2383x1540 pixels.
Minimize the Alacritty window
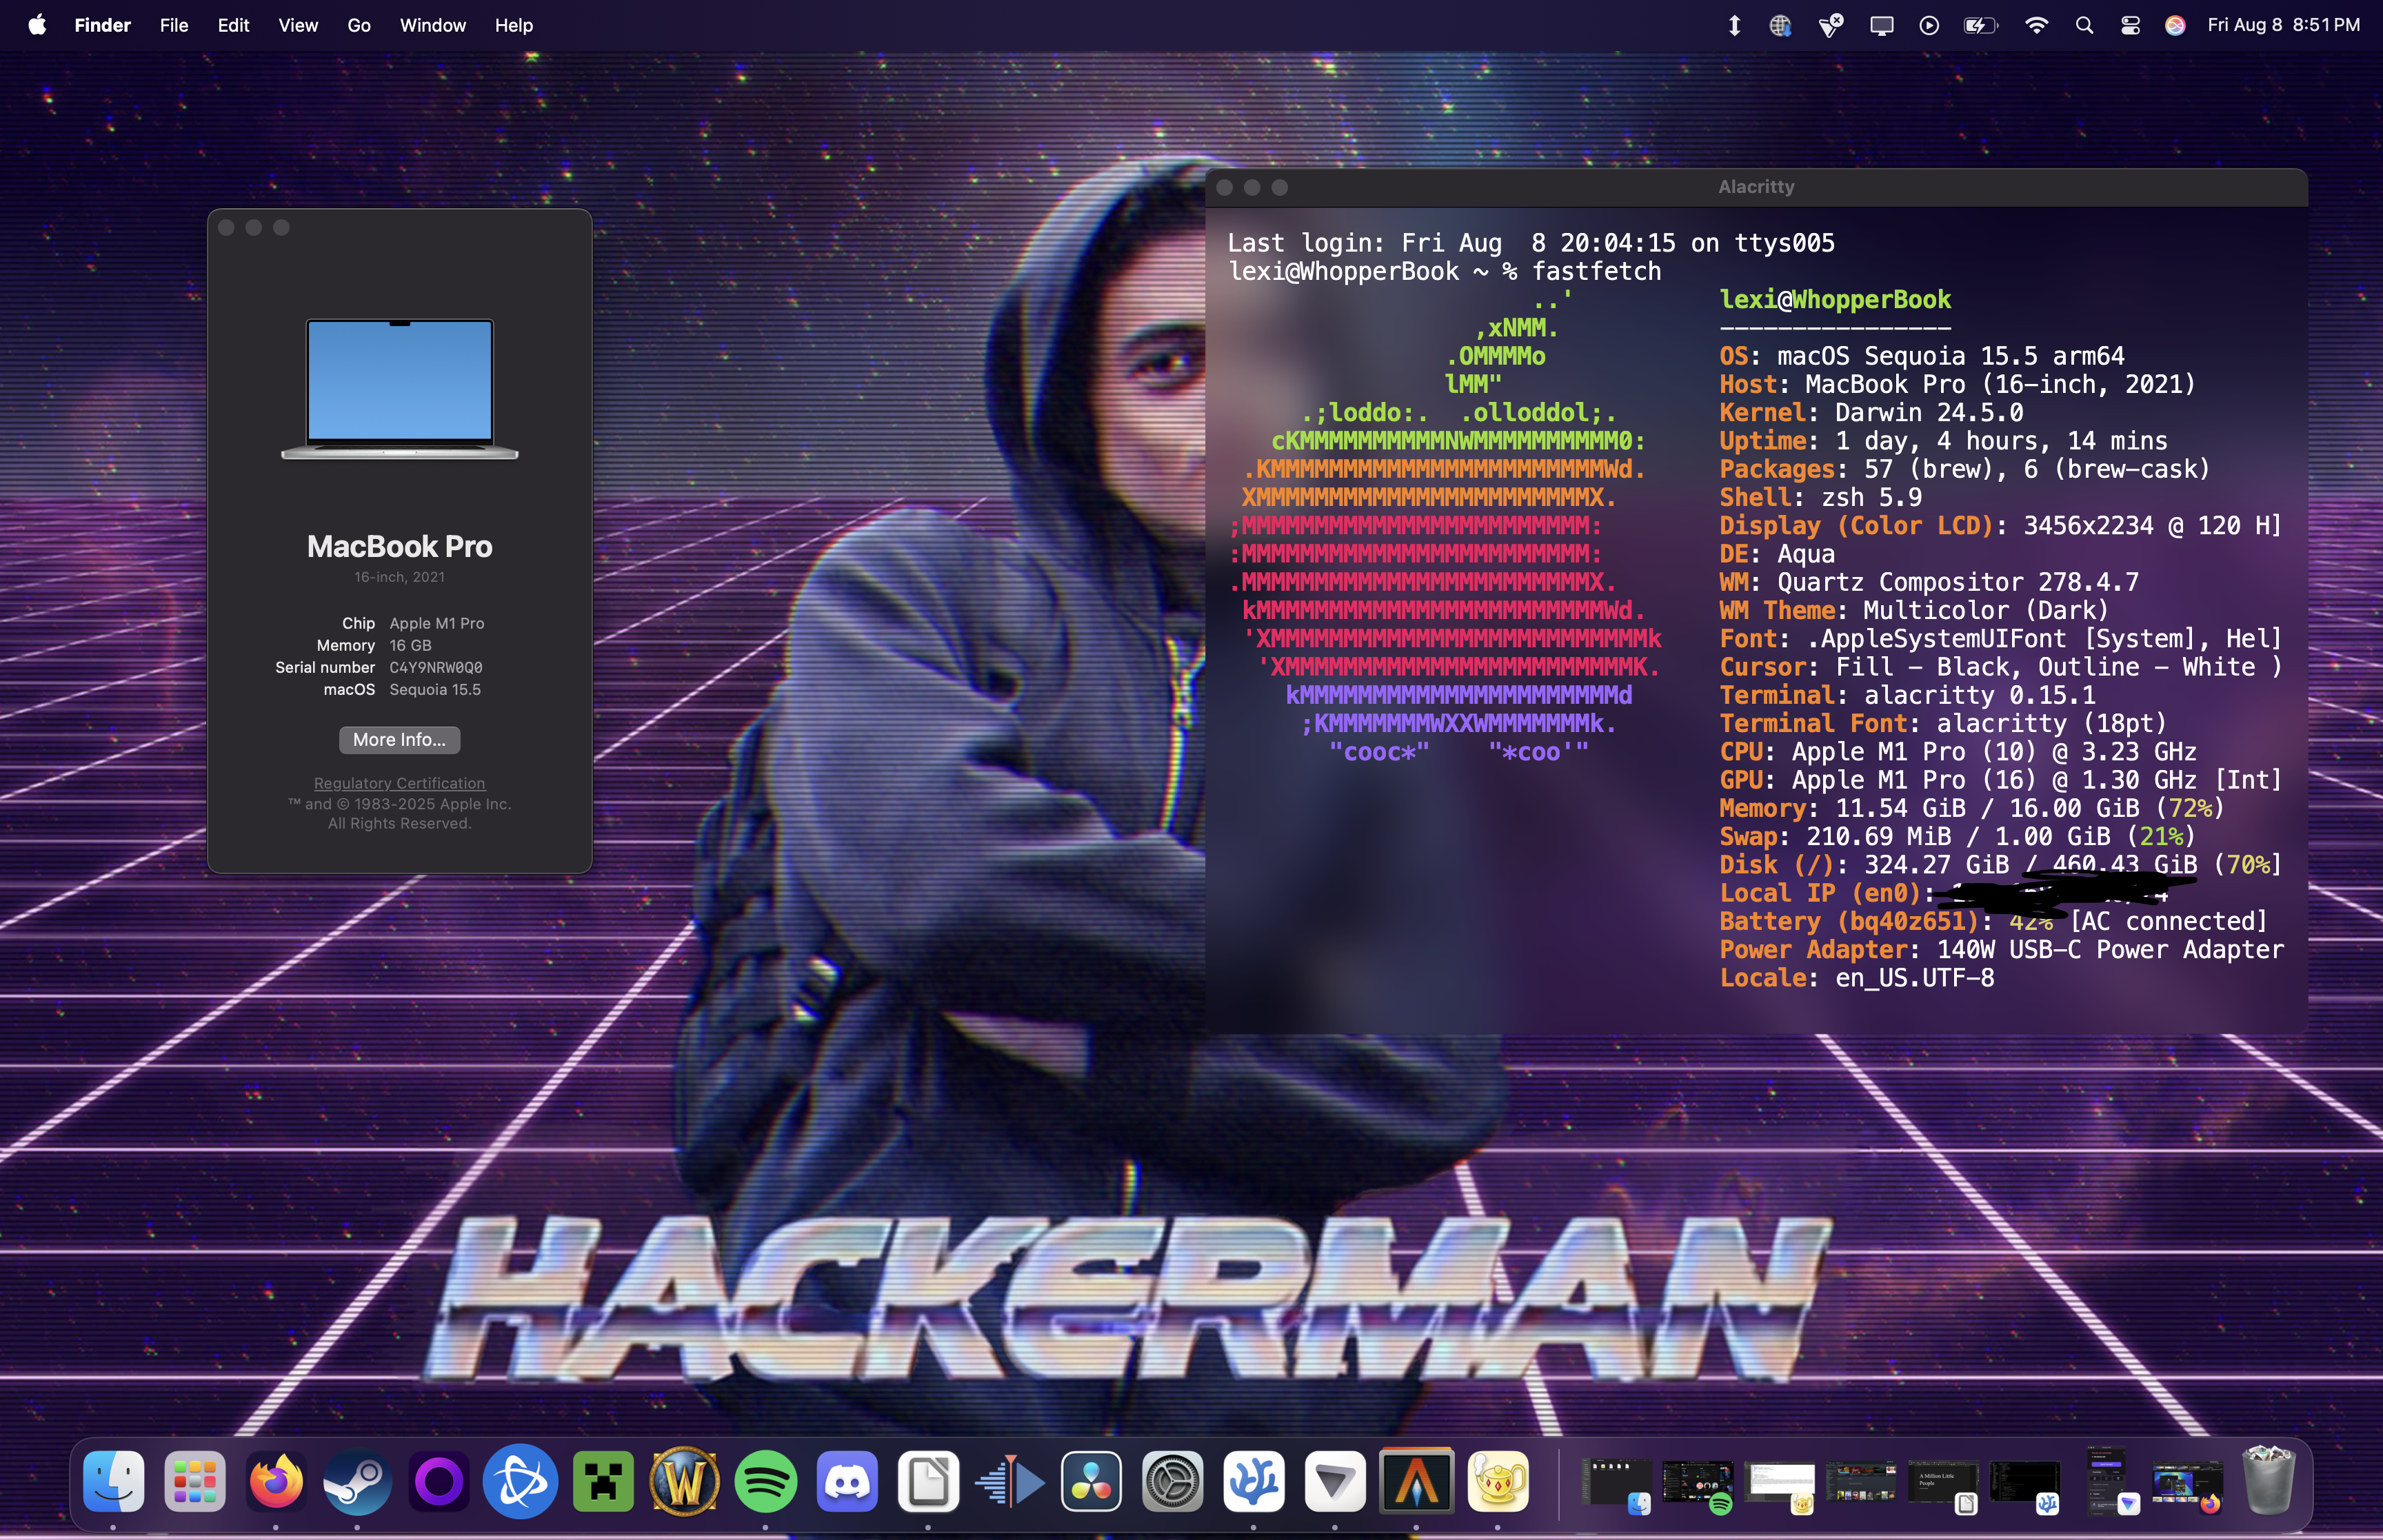coord(1251,187)
